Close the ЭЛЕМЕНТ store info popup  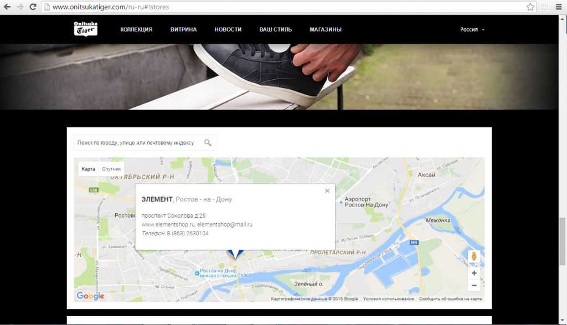point(327,191)
